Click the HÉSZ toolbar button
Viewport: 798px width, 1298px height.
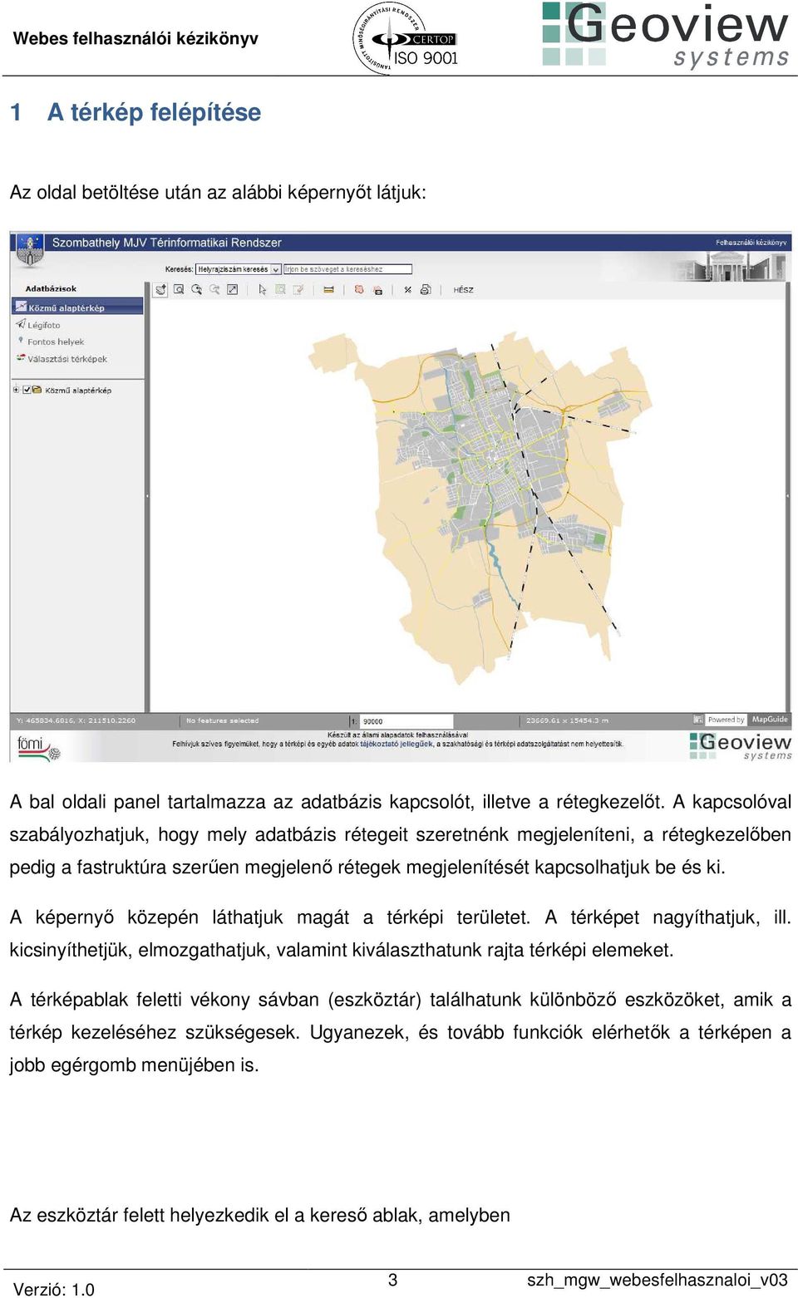[x=464, y=290]
